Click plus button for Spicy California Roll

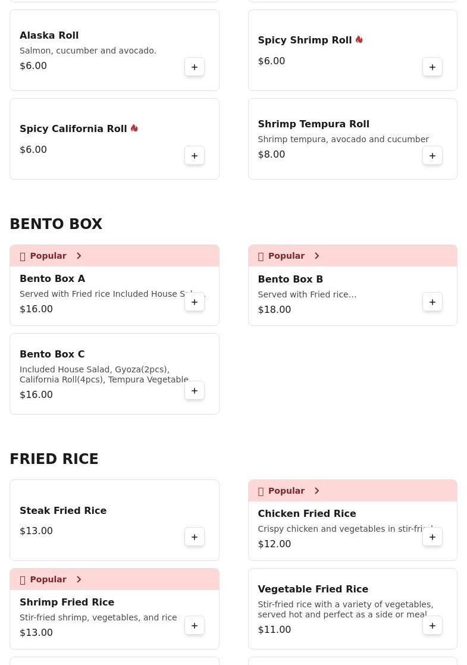(195, 156)
